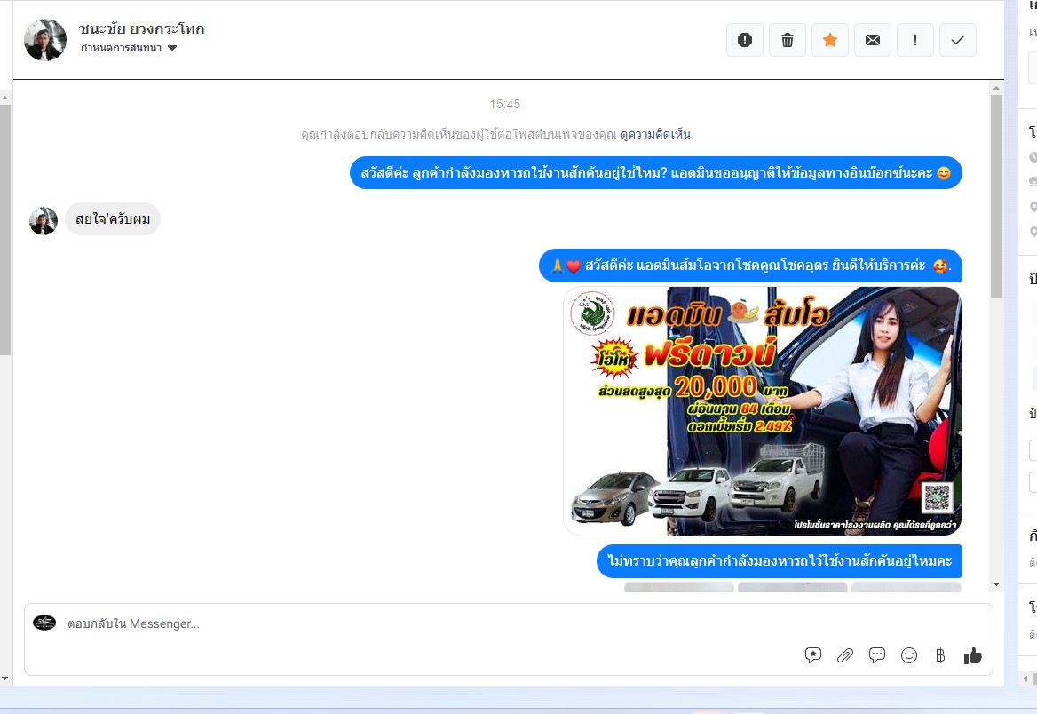Toggle the orange star follow-up flag
Viewport: 1037px width, 714px height.
[x=830, y=40]
